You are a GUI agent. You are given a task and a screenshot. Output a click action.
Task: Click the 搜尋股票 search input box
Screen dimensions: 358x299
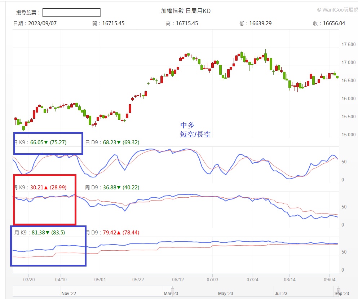click(x=71, y=13)
